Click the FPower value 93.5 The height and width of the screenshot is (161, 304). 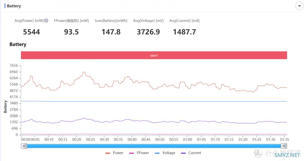point(71,32)
